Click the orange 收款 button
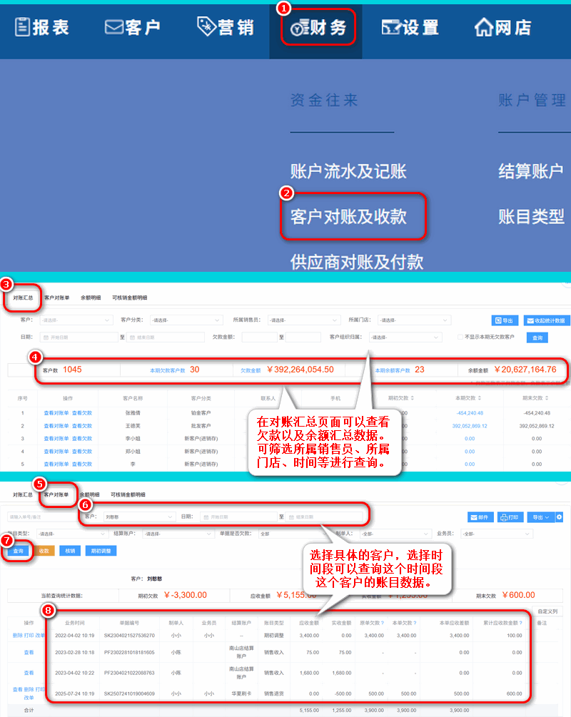Image resolution: width=571 pixels, height=717 pixels. pos(44,551)
